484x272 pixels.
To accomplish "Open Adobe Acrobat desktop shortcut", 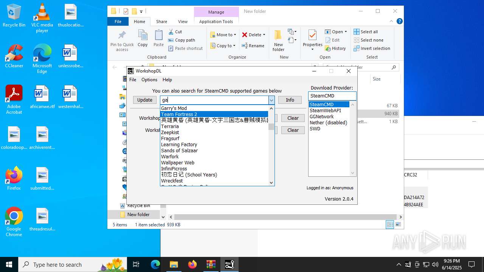I will (x=14, y=100).
